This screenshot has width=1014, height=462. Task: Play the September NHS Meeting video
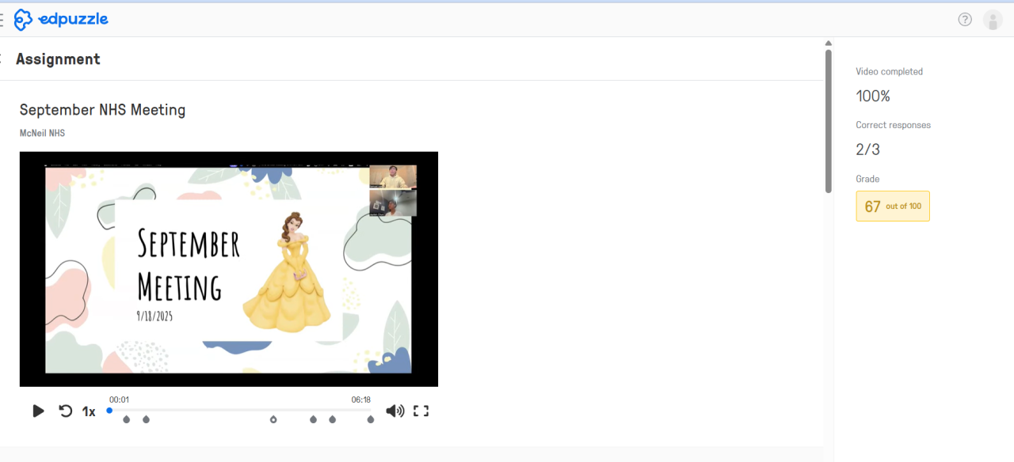pyautogui.click(x=38, y=411)
